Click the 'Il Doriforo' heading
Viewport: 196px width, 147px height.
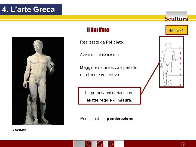(x=98, y=30)
